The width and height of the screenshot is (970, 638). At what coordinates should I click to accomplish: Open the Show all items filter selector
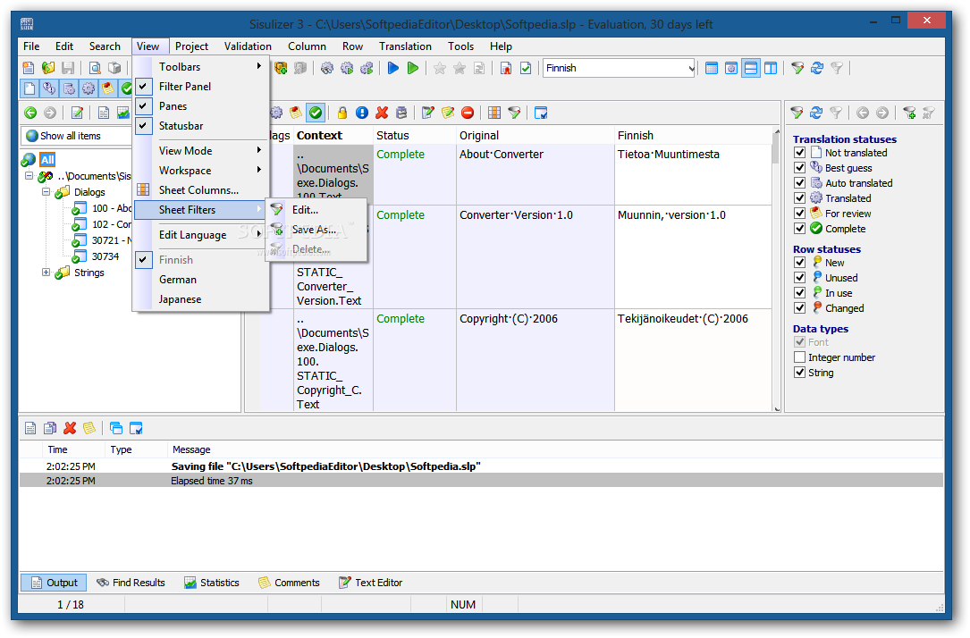(x=77, y=136)
